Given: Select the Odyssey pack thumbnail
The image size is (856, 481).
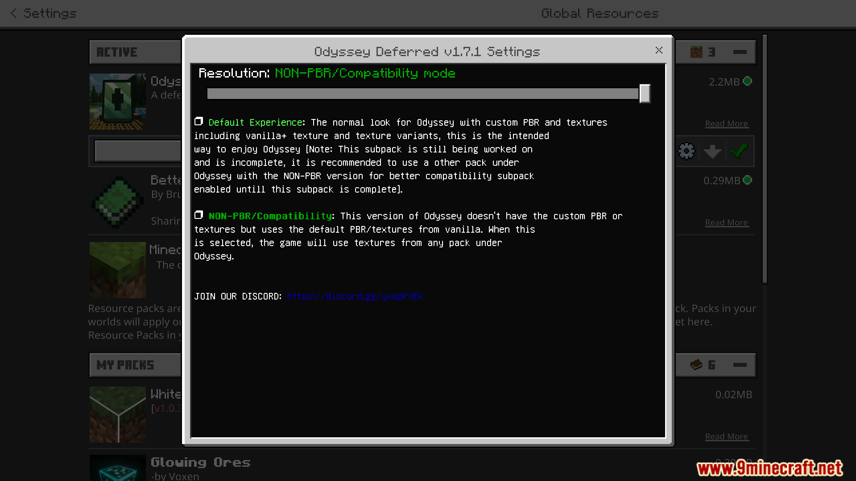Looking at the screenshot, I should 118,102.
